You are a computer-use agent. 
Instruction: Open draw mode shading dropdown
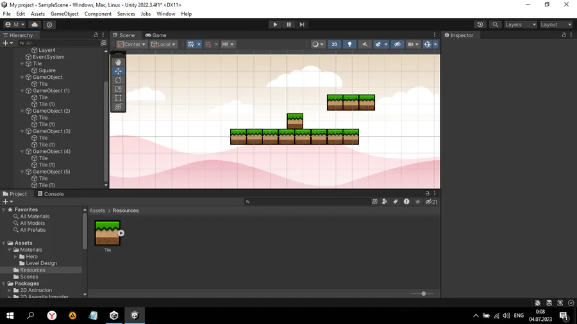(317, 44)
